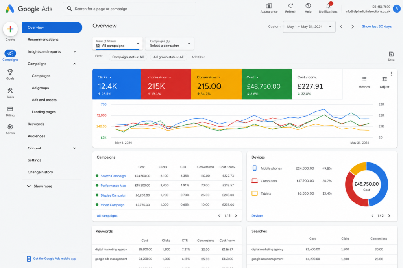The image size is (403, 268).
Task: Open the Metrics list icon
Action: pos(364,79)
